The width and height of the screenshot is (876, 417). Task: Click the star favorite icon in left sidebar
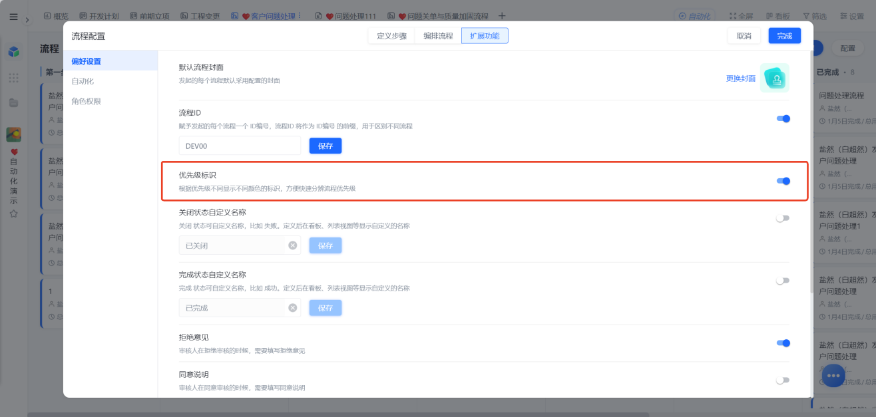click(13, 213)
